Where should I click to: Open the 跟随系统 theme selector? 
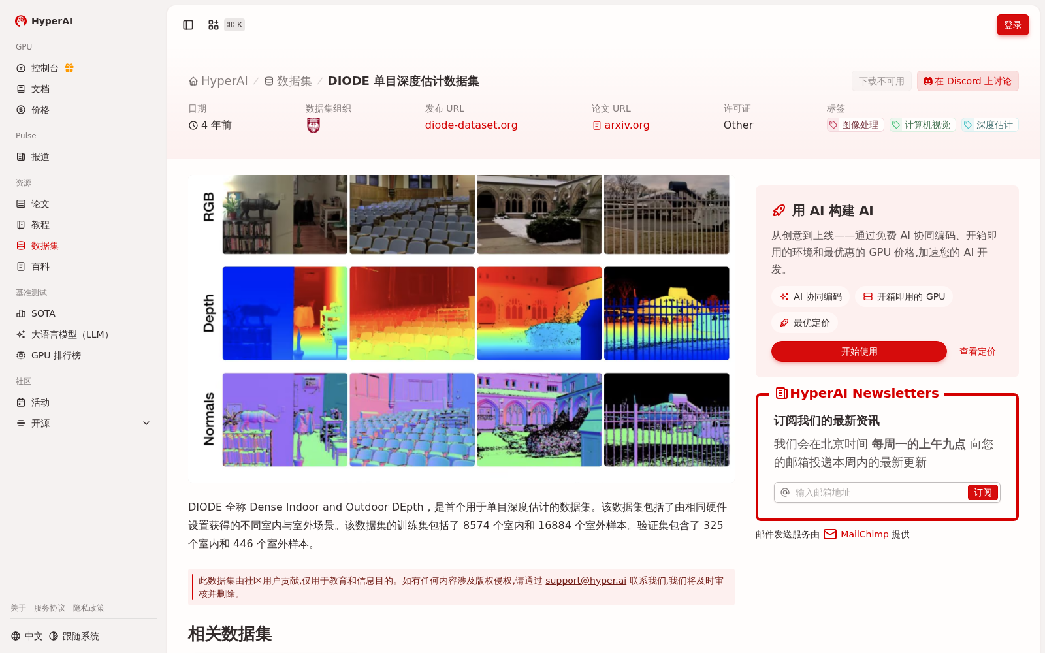click(74, 636)
